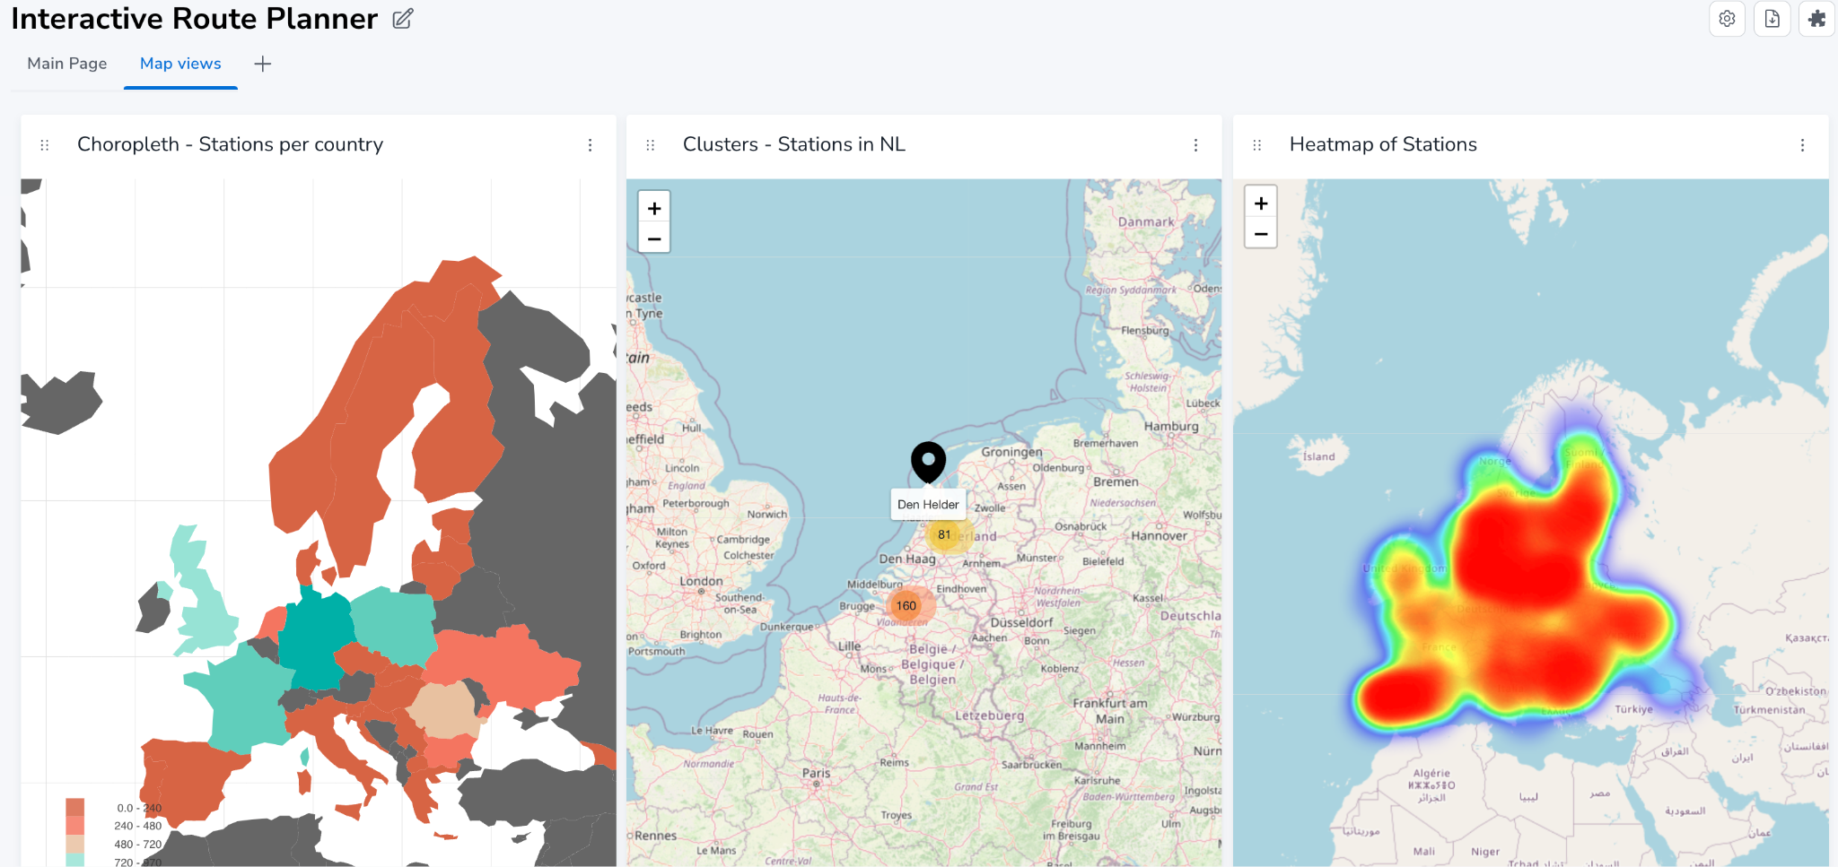The width and height of the screenshot is (1838, 867).
Task: Click the Choropleth - Stations per country title
Action: pyautogui.click(x=230, y=144)
